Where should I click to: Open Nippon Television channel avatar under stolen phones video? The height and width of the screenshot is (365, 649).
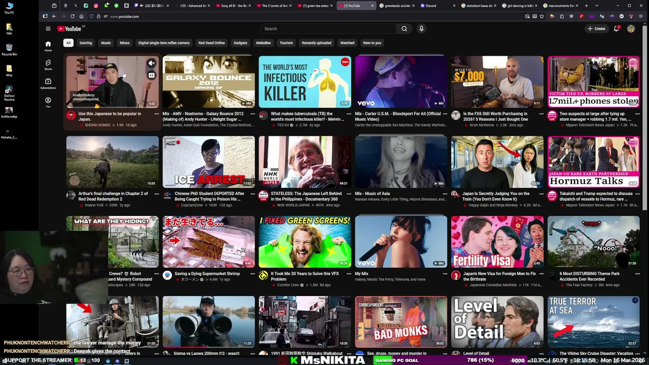tap(552, 116)
